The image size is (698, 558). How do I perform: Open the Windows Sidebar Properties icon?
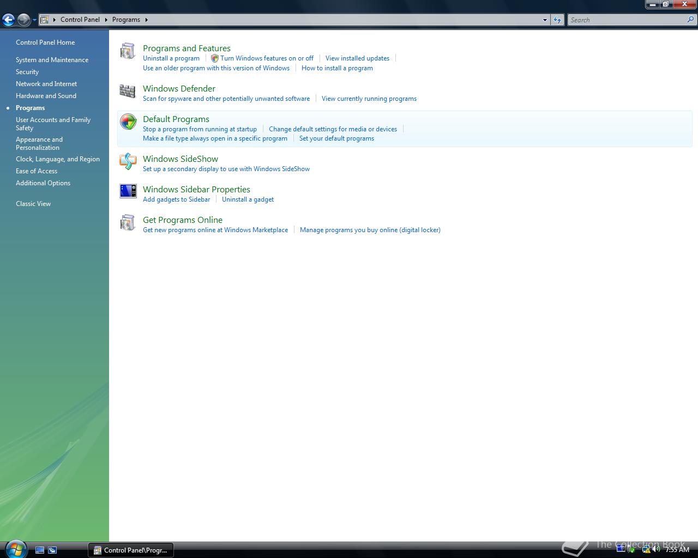[128, 191]
